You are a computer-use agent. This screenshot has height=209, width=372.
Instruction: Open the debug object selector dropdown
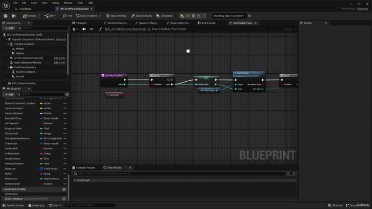click(x=228, y=16)
